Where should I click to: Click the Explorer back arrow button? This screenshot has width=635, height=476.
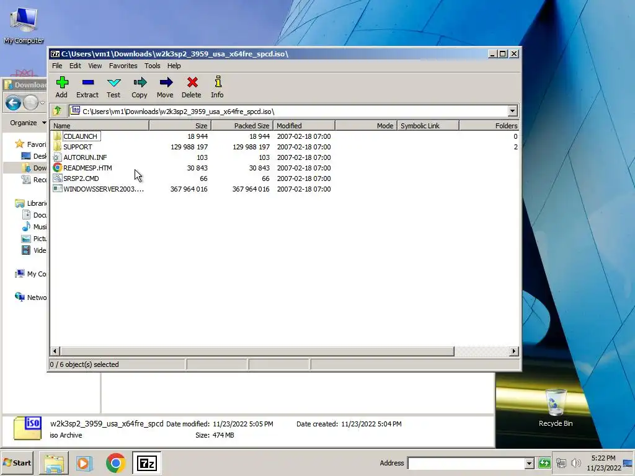point(14,103)
